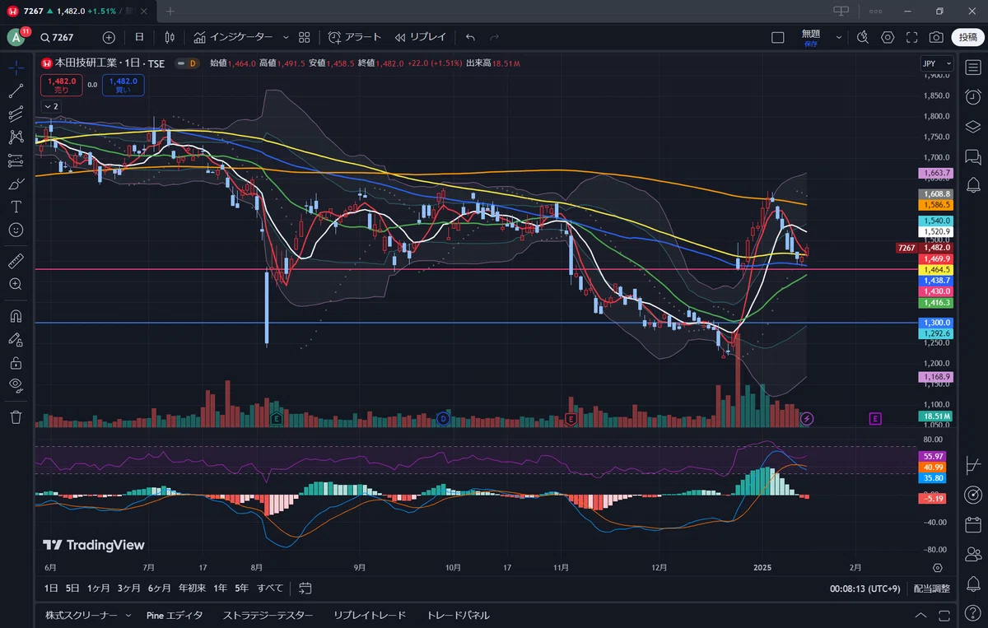988x628 pixels.
Task: Open the radar target icon in sidebar
Action: (972, 494)
